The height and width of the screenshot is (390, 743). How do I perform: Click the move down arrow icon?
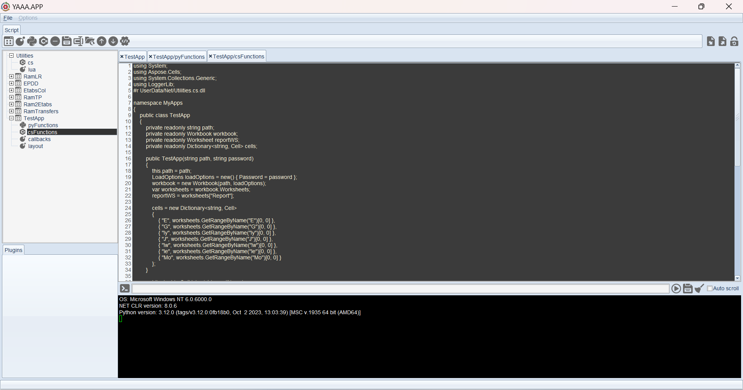tap(113, 41)
